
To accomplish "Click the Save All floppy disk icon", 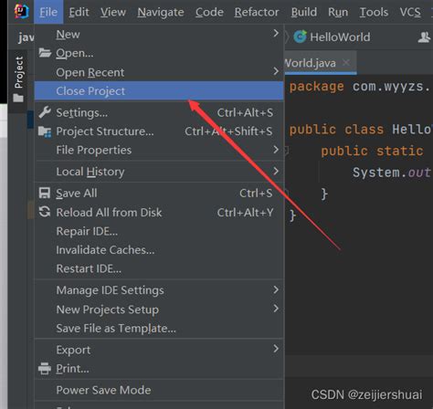I will pyautogui.click(x=45, y=194).
